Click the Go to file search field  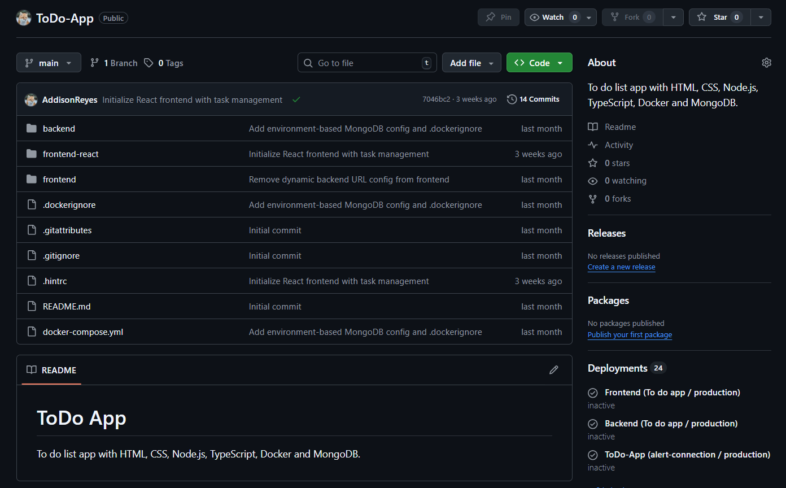[x=367, y=63]
